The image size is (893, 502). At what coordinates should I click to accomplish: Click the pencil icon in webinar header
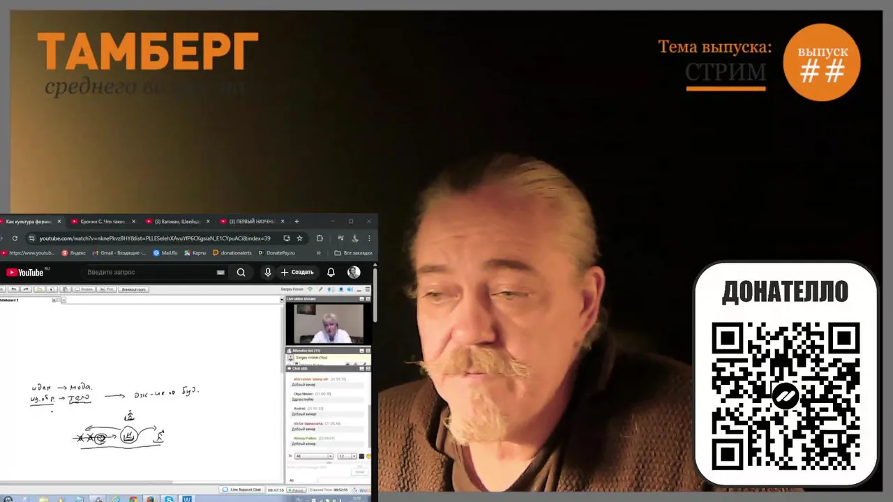320,289
